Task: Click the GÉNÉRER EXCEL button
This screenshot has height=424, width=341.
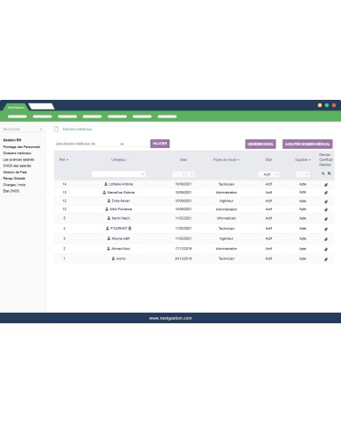Action: pos(261,144)
